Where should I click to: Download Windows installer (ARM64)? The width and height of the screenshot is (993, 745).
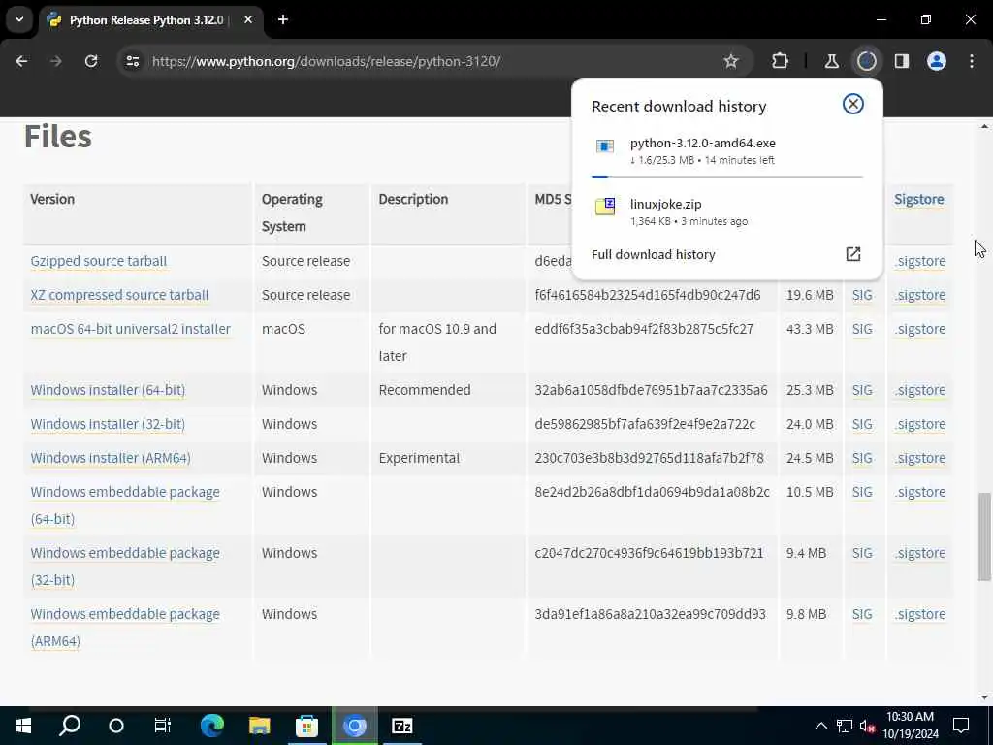[111, 458]
